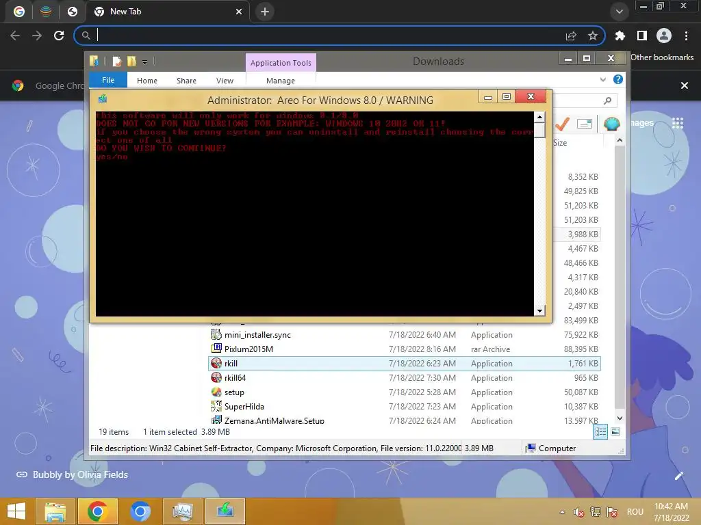Screen dimensions: 701x525
Task: Open Explorer help question mark icon
Action: tap(618, 79)
